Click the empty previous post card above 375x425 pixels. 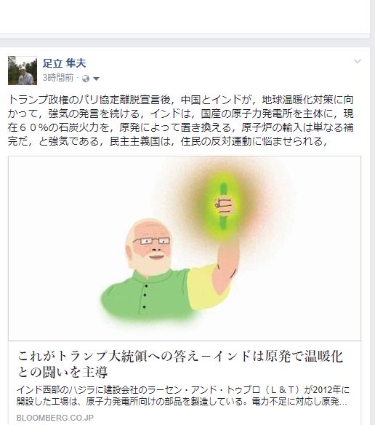tap(185, 17)
